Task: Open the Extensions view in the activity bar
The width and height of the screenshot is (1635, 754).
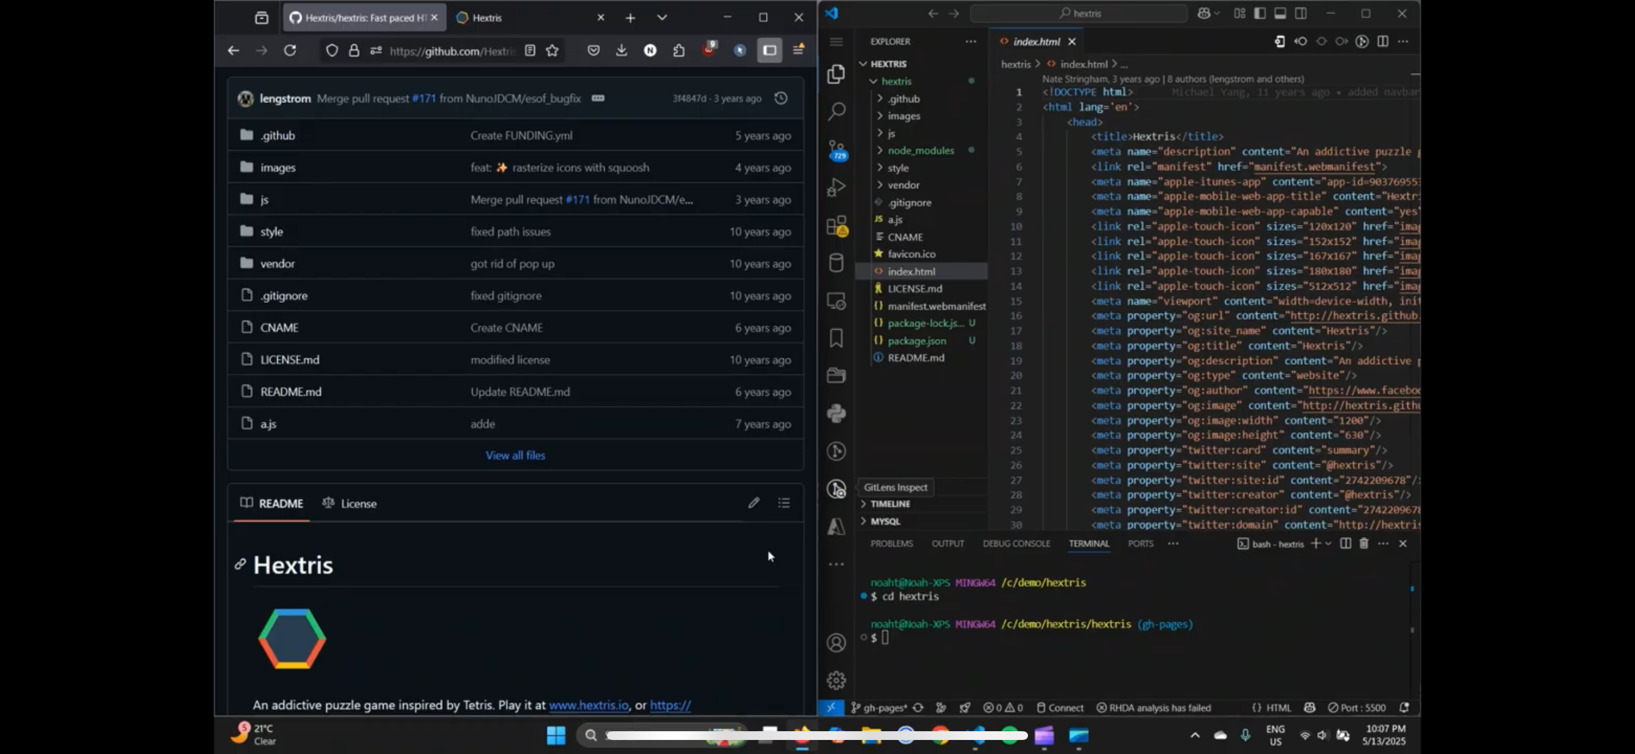Action: [x=837, y=225]
